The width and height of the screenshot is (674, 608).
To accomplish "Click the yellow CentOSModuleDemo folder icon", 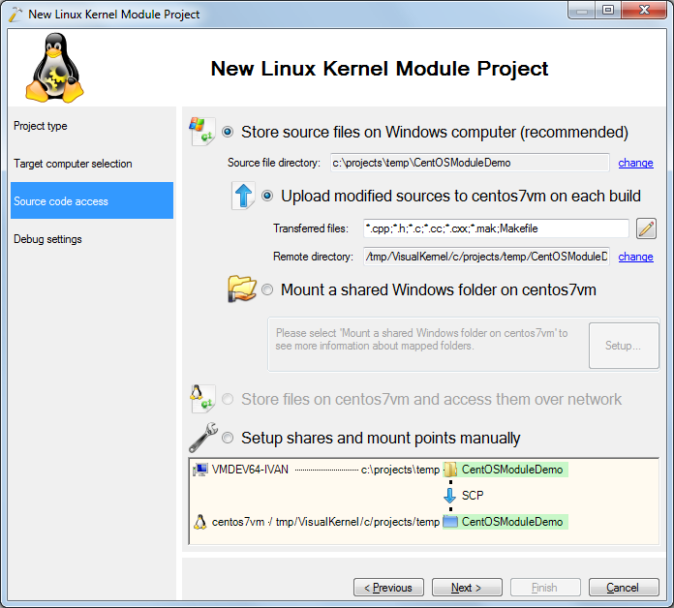I will 450,470.
